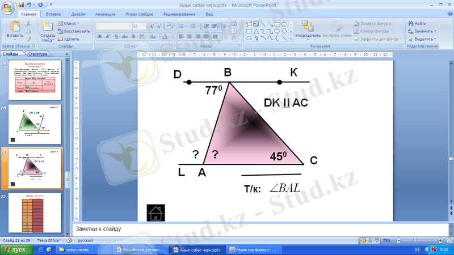Screen dimensions: 454x255
Task: Click the Office round logo button
Action: [7, 7]
